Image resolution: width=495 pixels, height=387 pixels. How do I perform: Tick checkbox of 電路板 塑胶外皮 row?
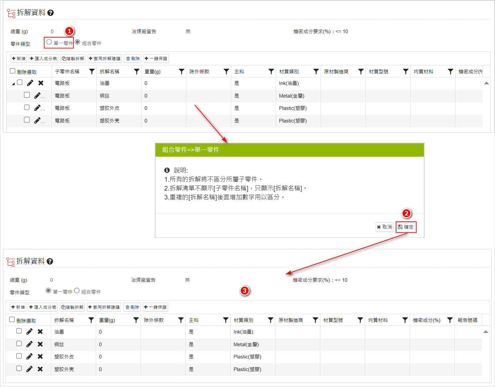[27, 108]
